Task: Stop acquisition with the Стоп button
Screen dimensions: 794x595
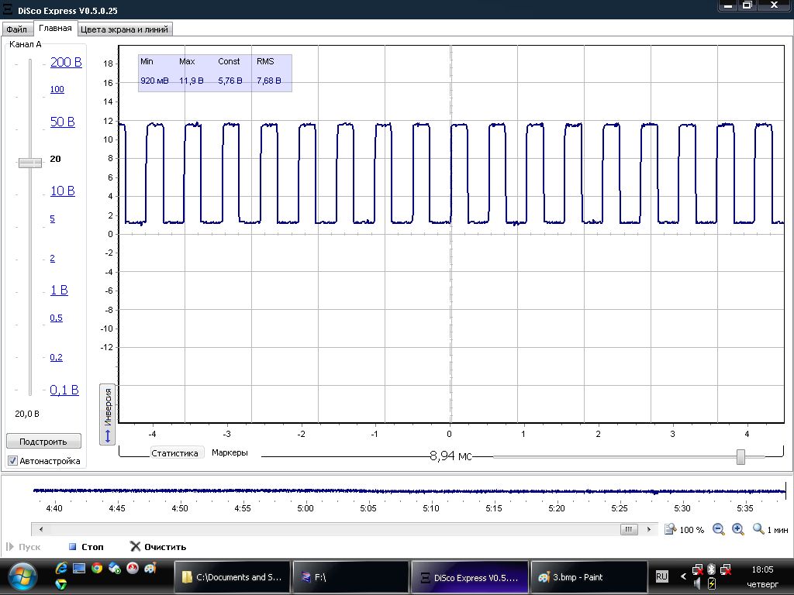Action: point(86,547)
